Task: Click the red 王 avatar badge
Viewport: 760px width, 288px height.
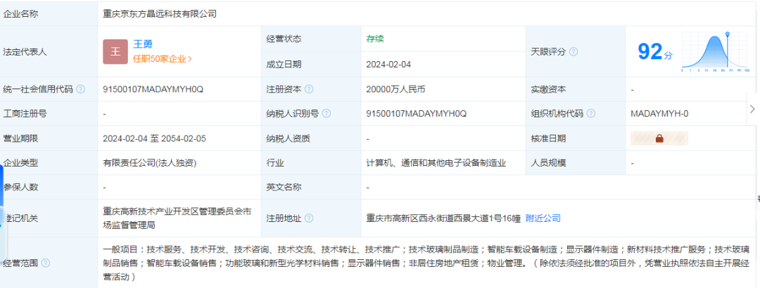Action: click(x=115, y=51)
